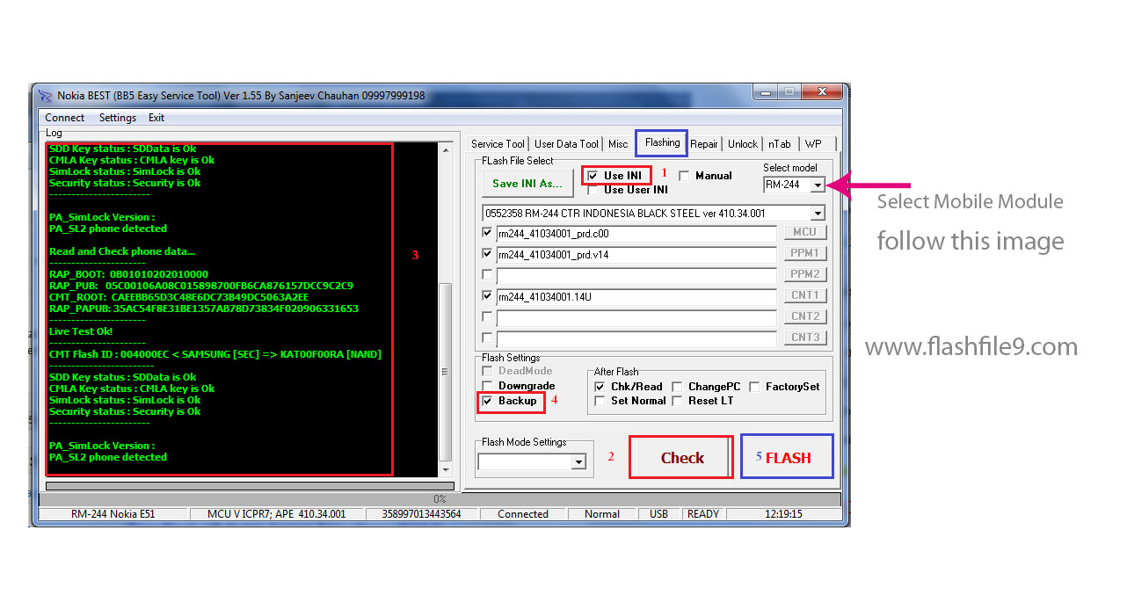Click the 0% progress bar

pos(440,498)
